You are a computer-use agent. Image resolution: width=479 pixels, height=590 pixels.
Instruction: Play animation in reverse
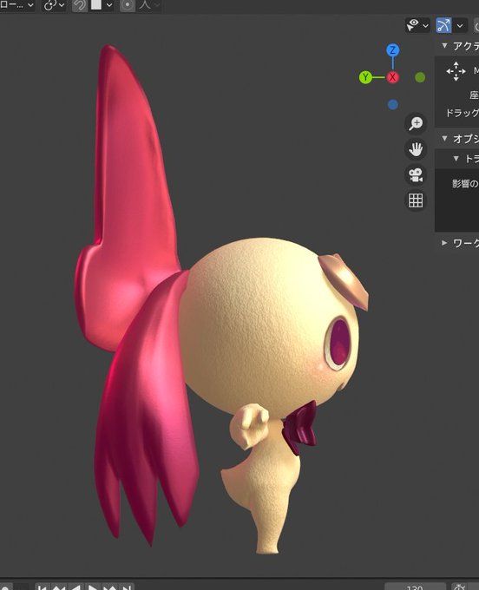[75, 587]
